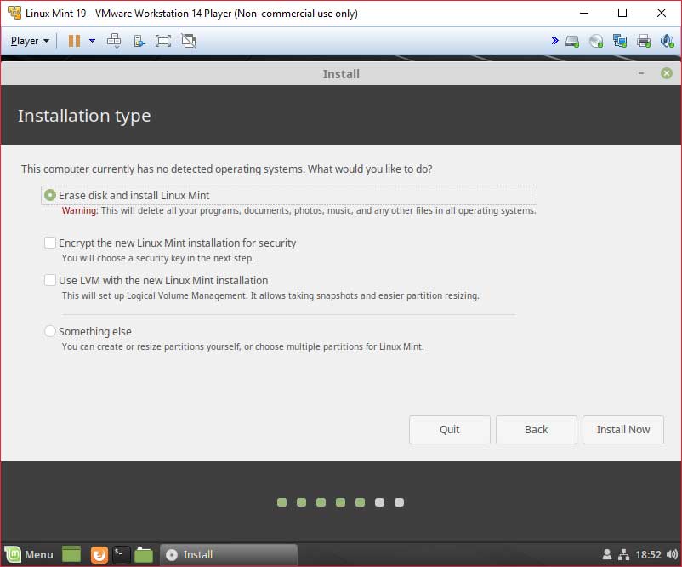Send Ctrl+Alt+Del to the virtual machine

click(114, 41)
